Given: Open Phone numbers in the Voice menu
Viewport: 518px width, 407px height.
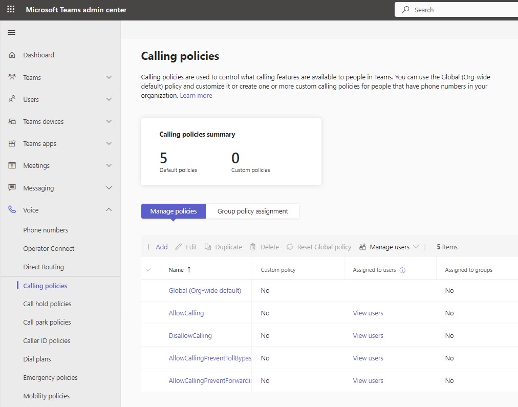Looking at the screenshot, I should pos(46,230).
